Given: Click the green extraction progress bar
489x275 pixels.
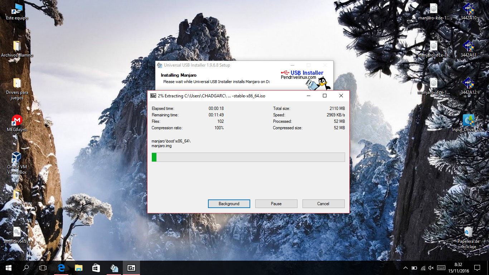Looking at the screenshot, I should click(248, 157).
